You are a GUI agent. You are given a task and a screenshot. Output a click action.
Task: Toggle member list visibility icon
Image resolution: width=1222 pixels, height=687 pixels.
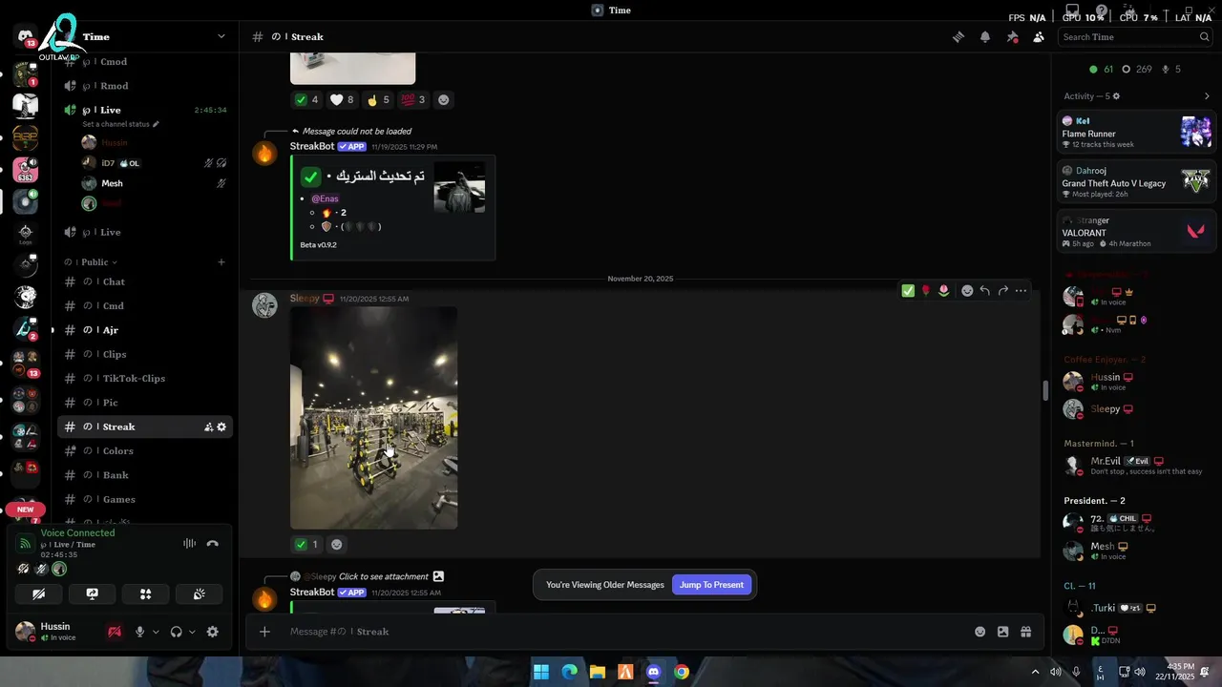pyautogui.click(x=1039, y=36)
